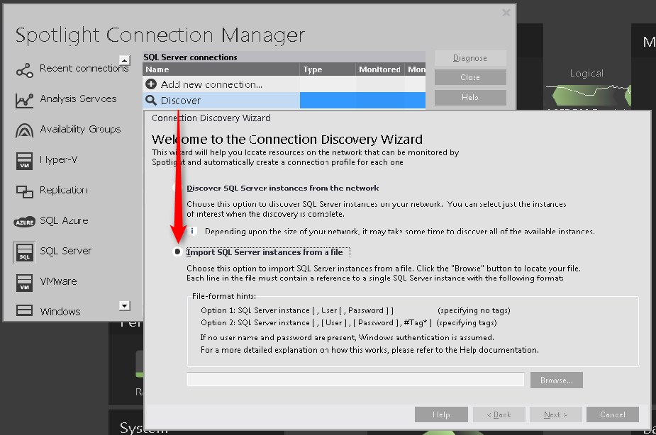Click the Add new connection row
The image size is (656, 435).
click(x=211, y=84)
